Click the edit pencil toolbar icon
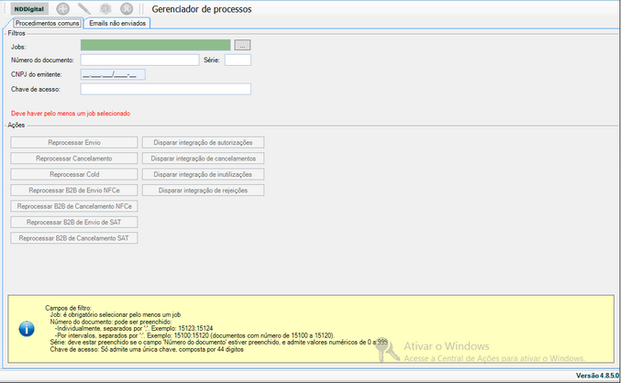Image resolution: width=621 pixels, height=383 pixels. 84,9
